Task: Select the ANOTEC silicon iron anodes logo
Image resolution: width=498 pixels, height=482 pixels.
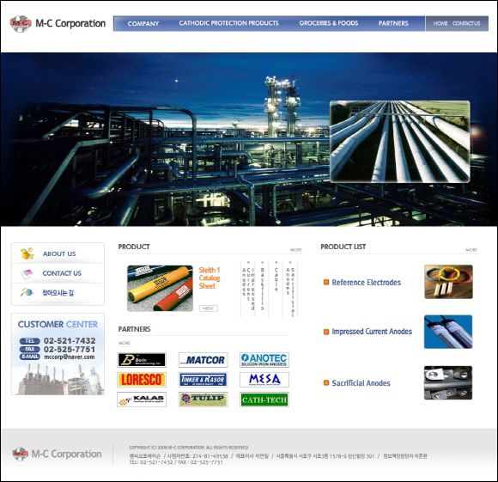Action: point(264,360)
